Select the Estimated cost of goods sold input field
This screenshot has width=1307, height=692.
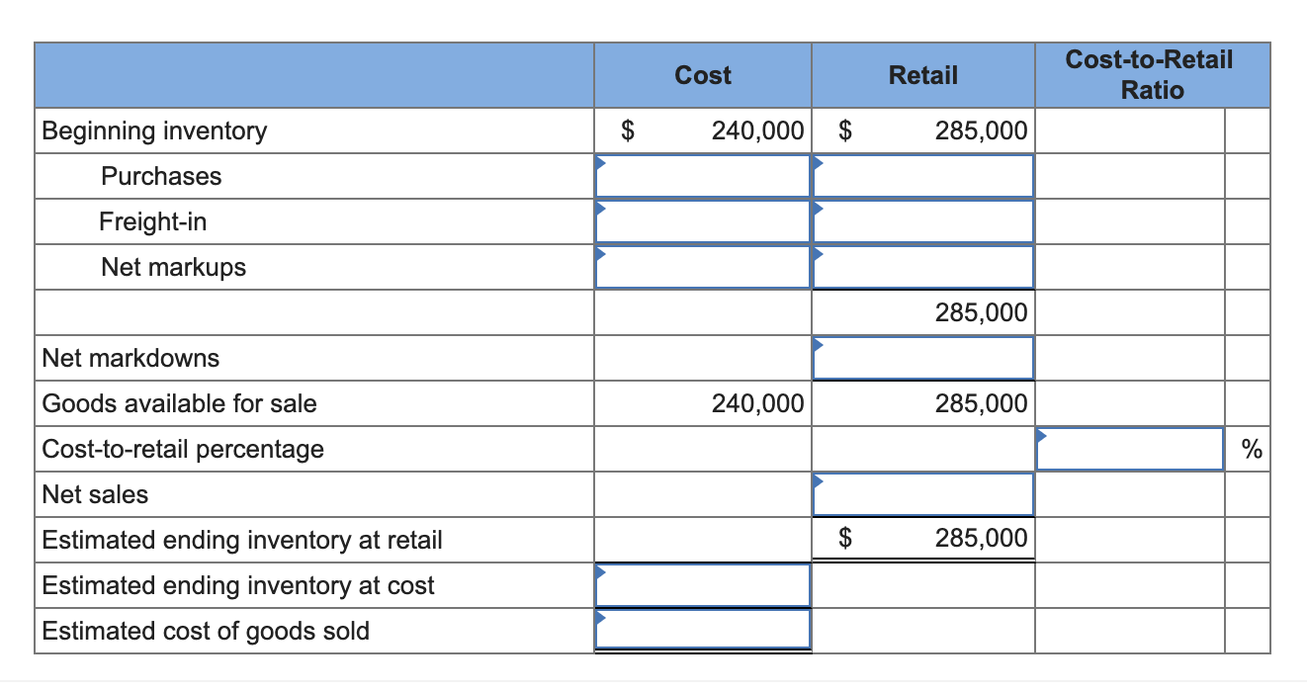click(702, 631)
